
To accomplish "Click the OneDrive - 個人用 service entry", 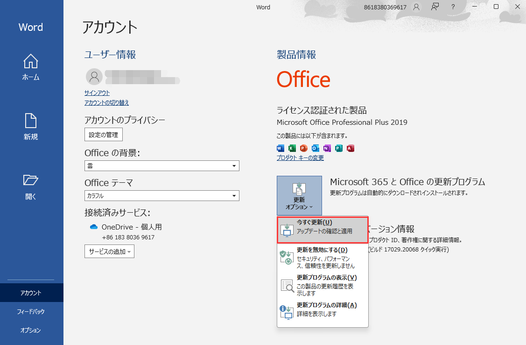I will [x=132, y=227].
